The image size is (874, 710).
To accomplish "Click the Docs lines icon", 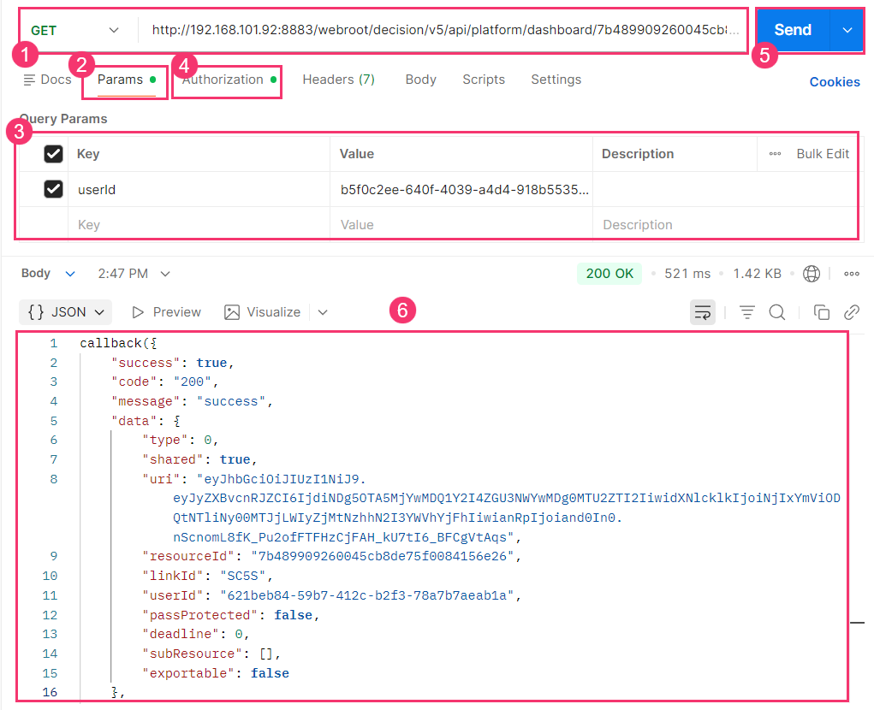I will click(x=30, y=80).
